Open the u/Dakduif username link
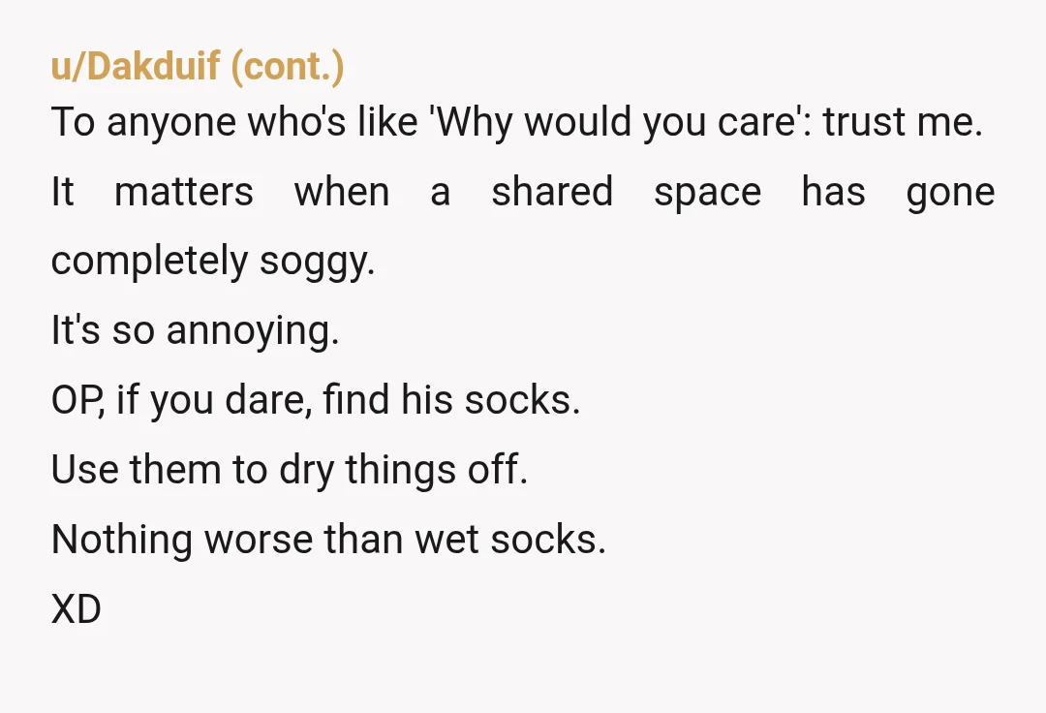This screenshot has width=1046, height=713. tap(136, 66)
